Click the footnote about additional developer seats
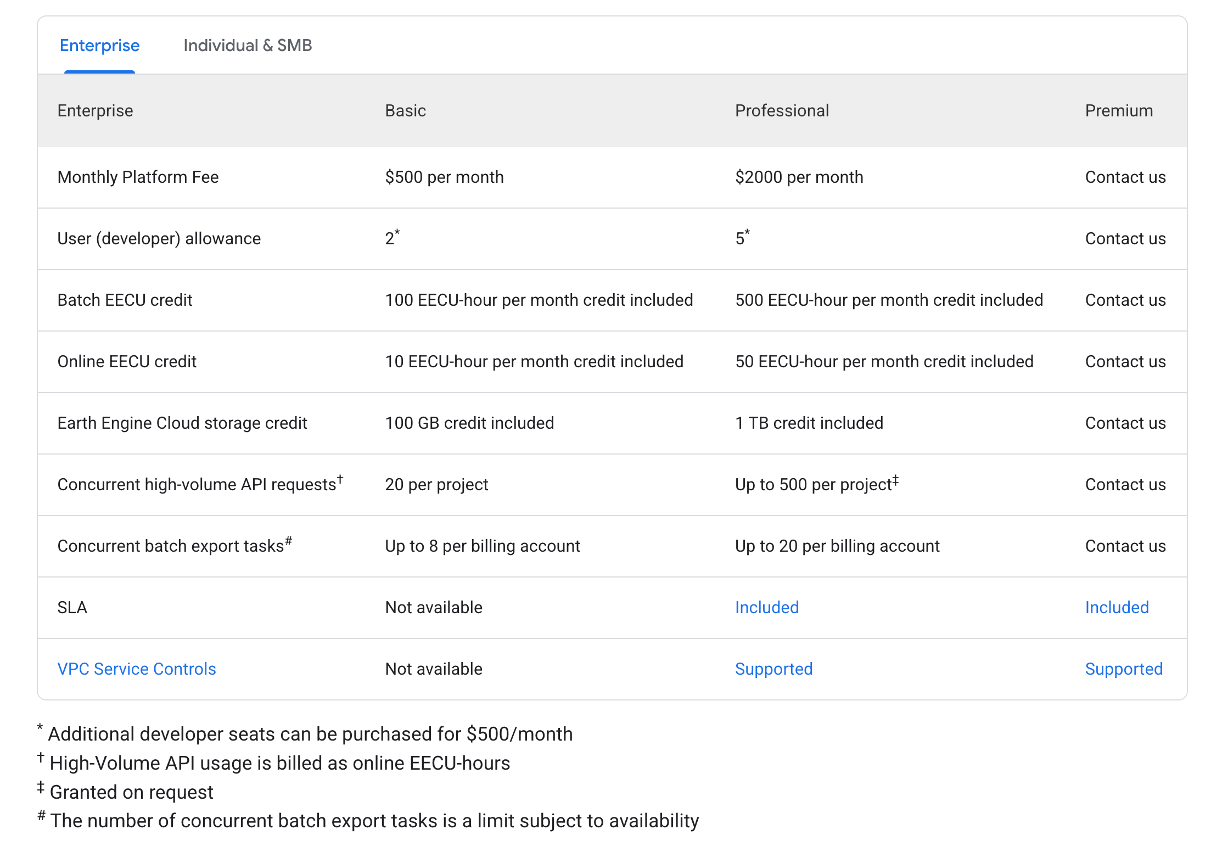 pos(305,733)
